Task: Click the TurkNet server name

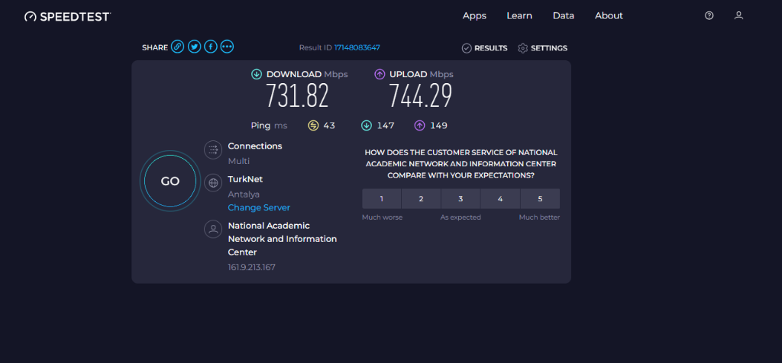Action: 245,179
